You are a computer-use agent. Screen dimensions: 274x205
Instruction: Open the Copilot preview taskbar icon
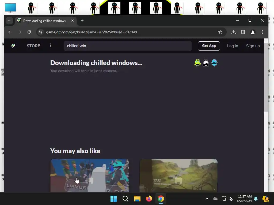coord(265,199)
